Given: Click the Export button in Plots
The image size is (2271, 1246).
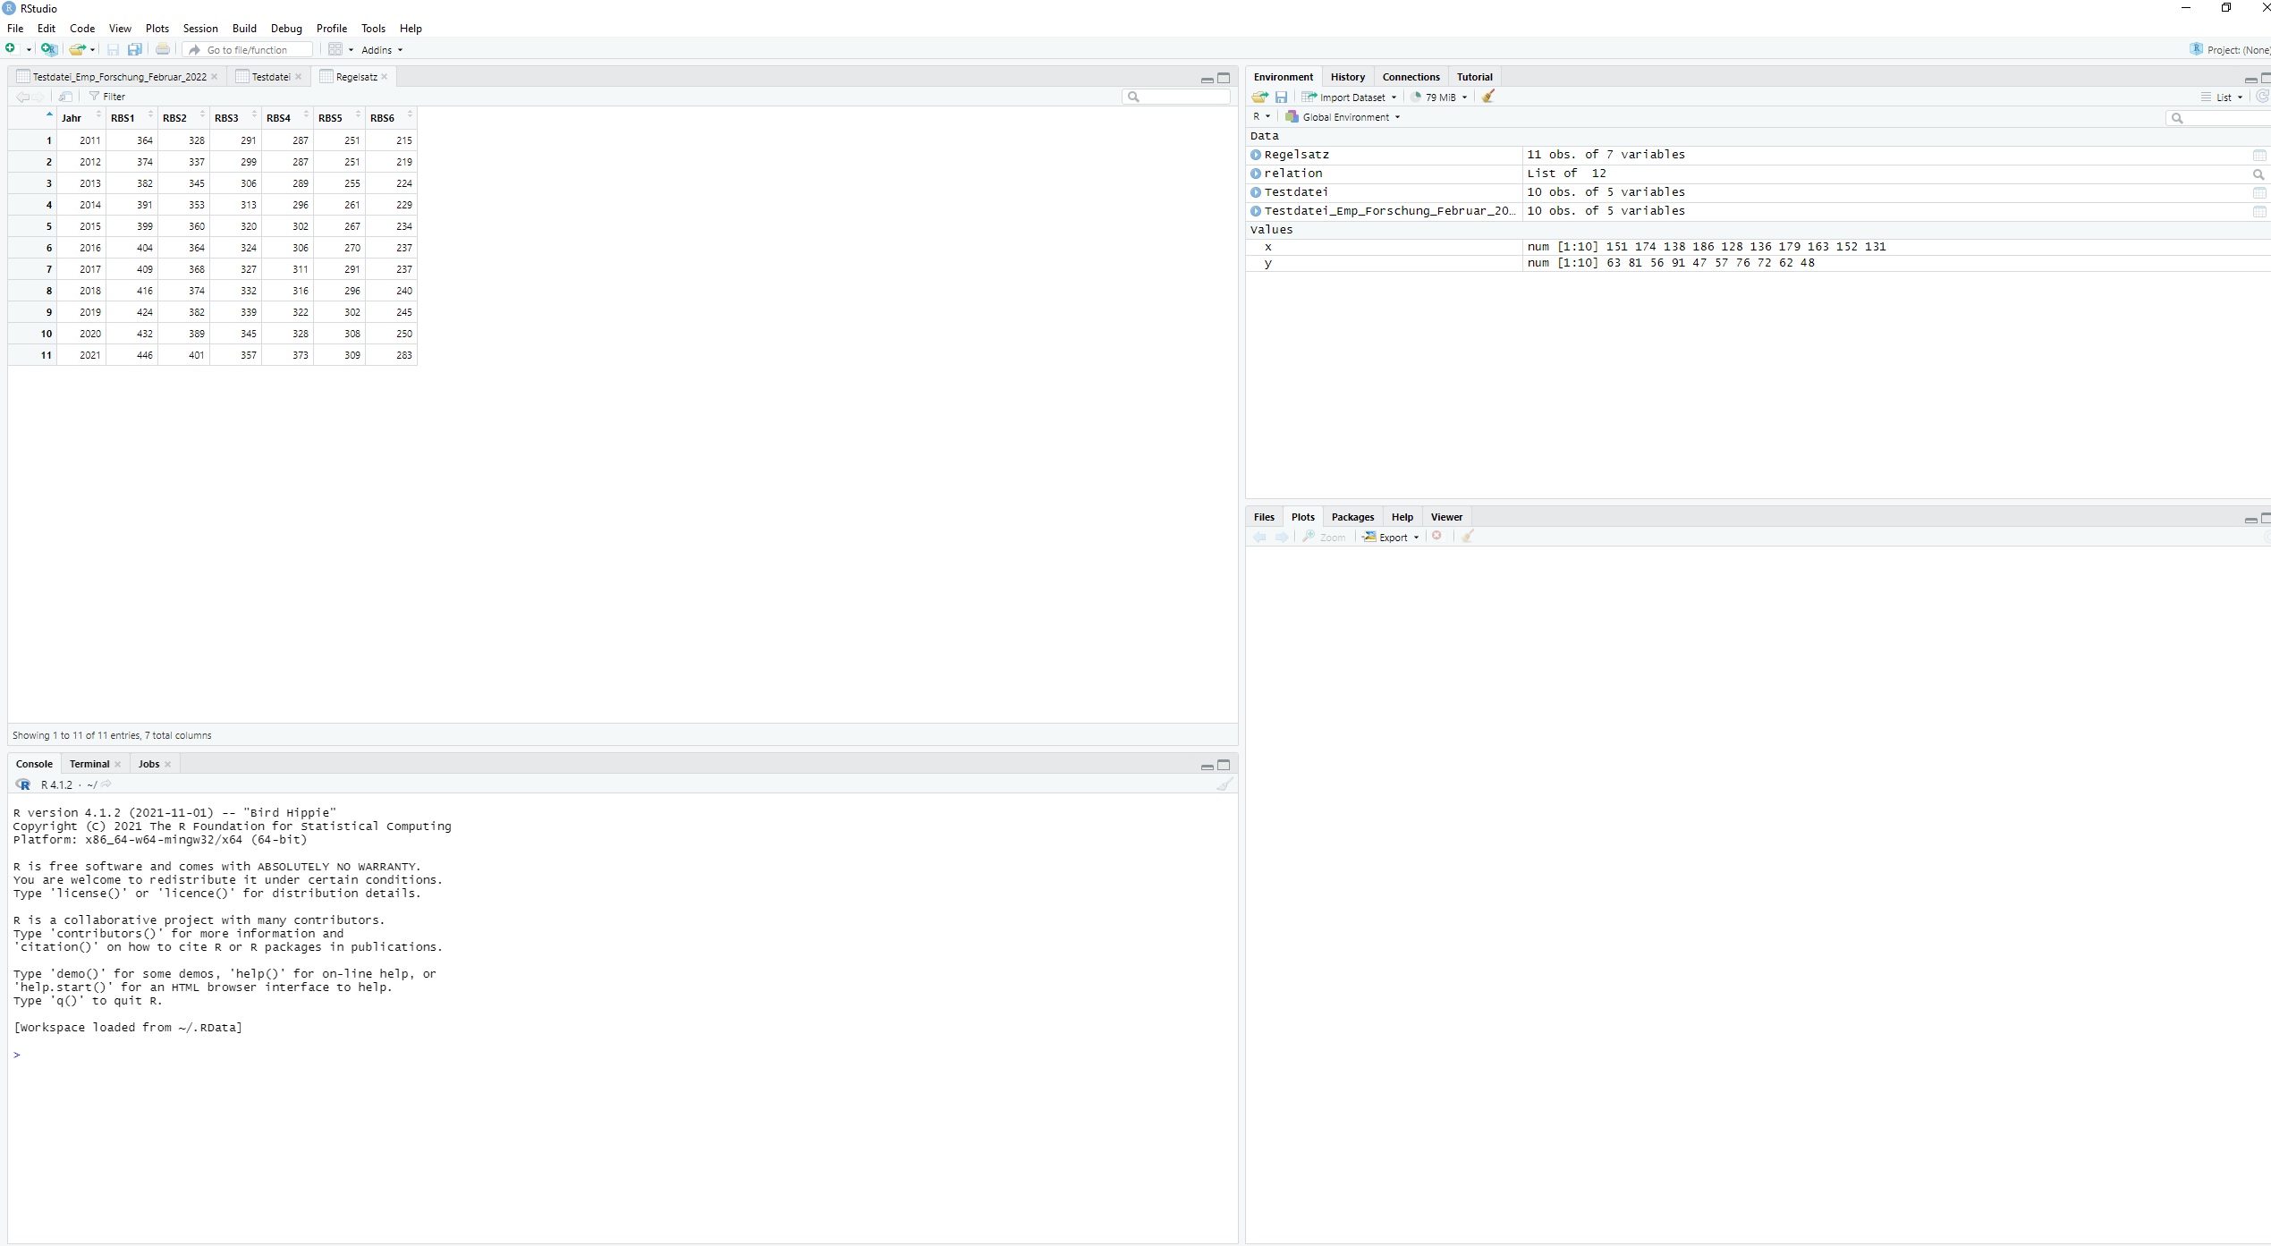Looking at the screenshot, I should point(1392,538).
